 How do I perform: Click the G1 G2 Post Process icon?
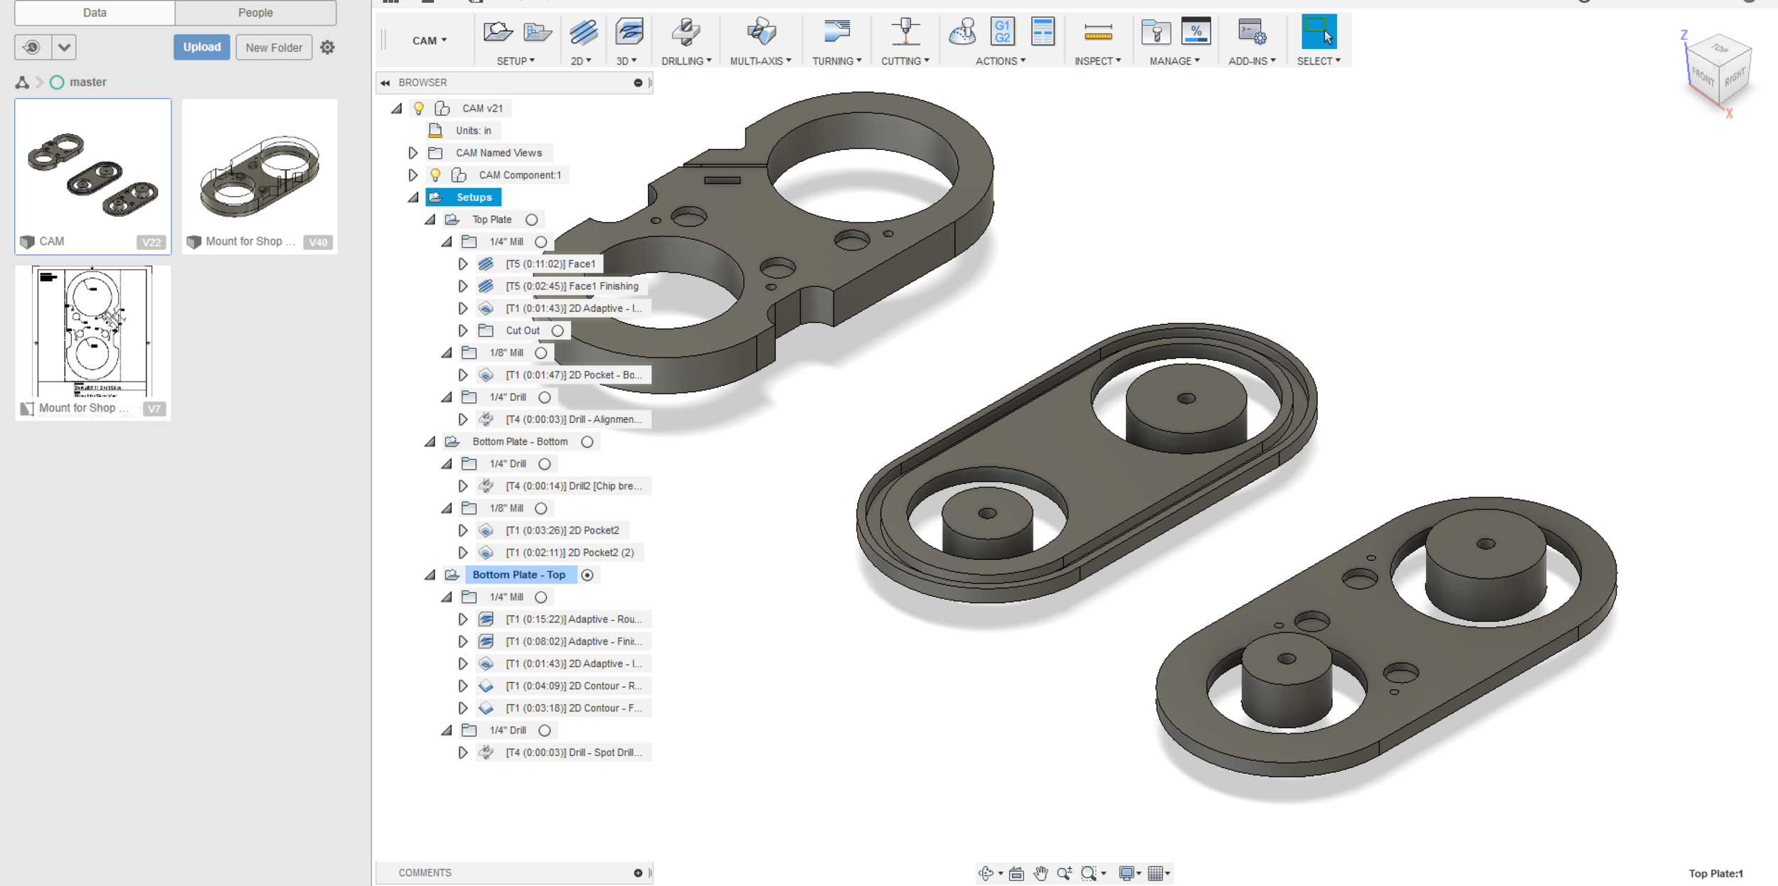click(1002, 32)
